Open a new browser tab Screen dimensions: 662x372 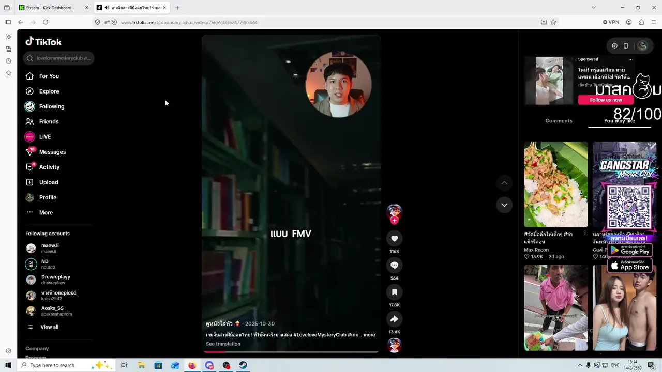(x=177, y=8)
